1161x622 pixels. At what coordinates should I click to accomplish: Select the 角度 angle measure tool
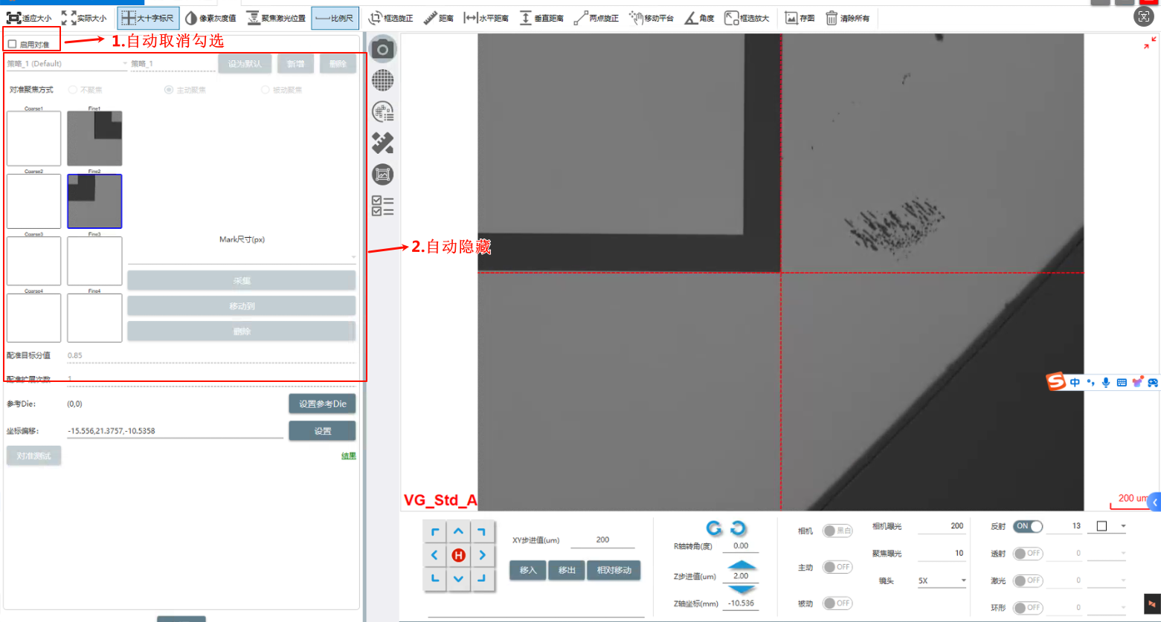click(x=699, y=18)
